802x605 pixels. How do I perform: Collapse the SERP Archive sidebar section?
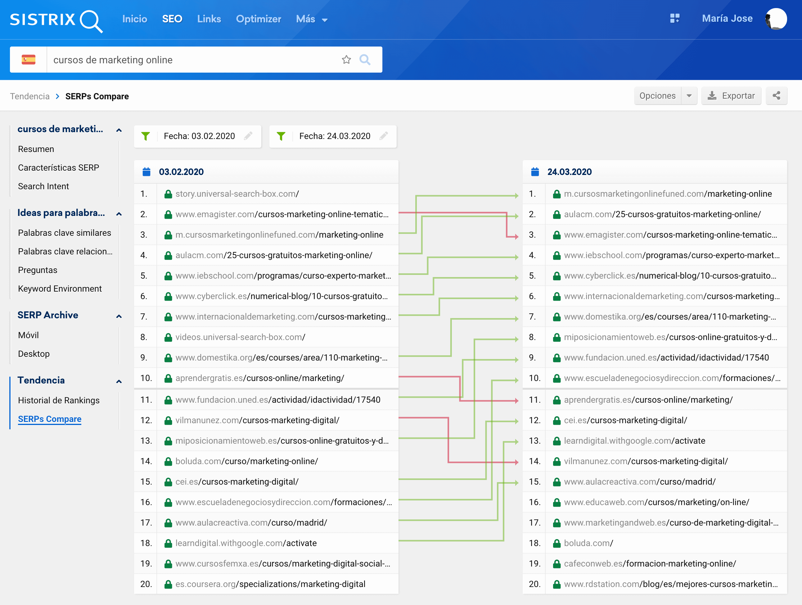(119, 316)
